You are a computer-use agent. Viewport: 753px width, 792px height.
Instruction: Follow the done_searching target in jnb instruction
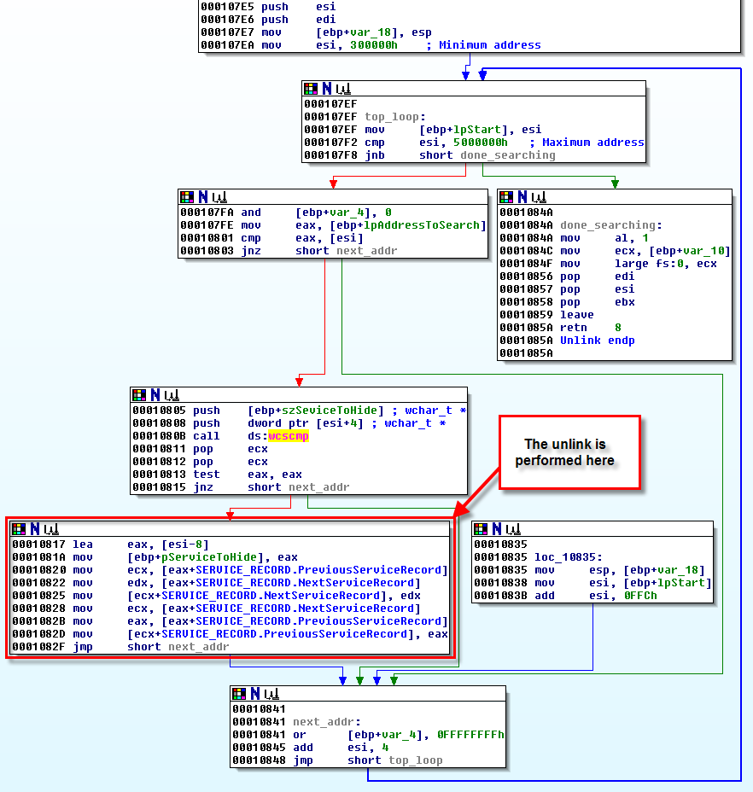pos(507,155)
